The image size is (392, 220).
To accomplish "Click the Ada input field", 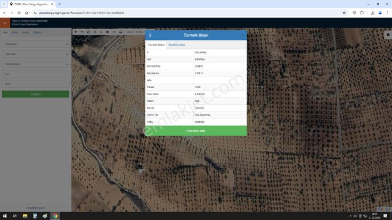I will [36, 74].
